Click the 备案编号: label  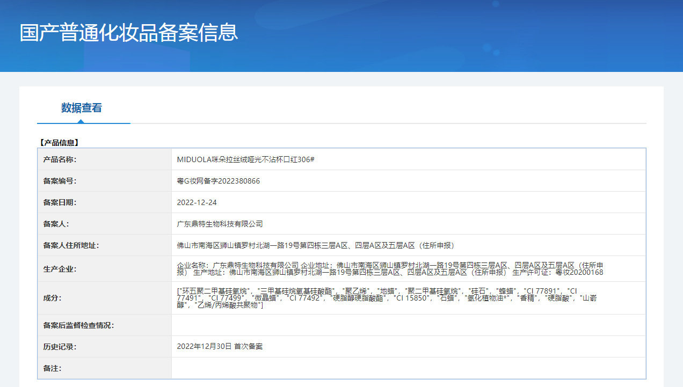point(60,181)
